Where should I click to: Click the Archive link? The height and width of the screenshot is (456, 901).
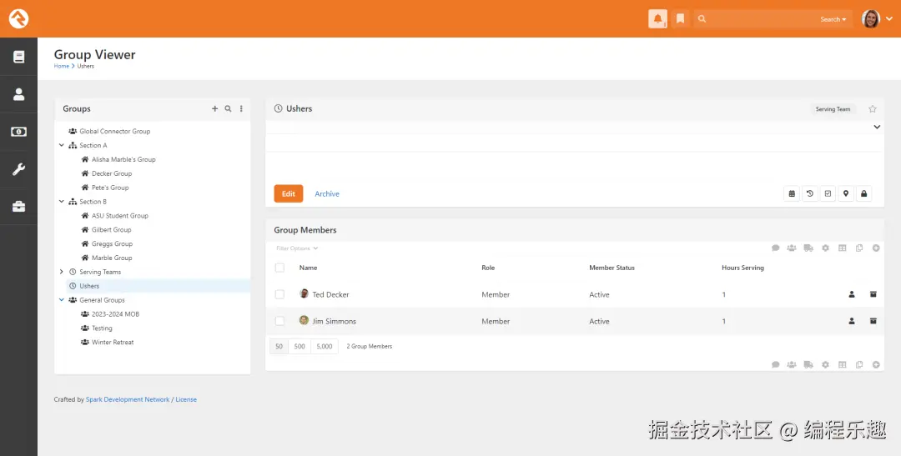coord(327,194)
